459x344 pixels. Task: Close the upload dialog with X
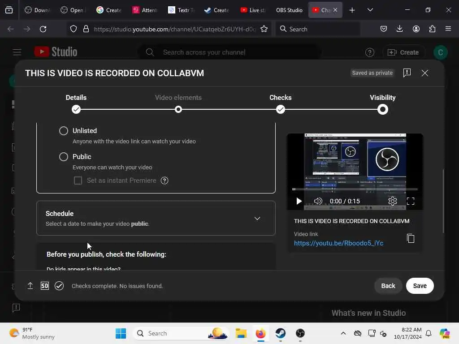(425, 73)
